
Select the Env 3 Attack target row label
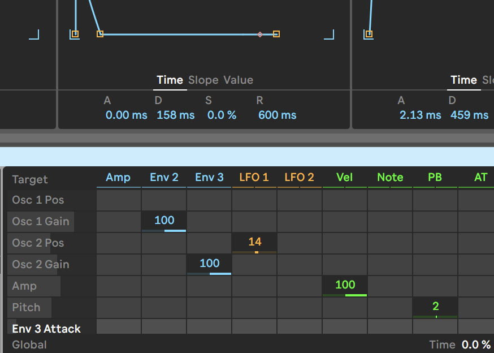click(x=46, y=328)
